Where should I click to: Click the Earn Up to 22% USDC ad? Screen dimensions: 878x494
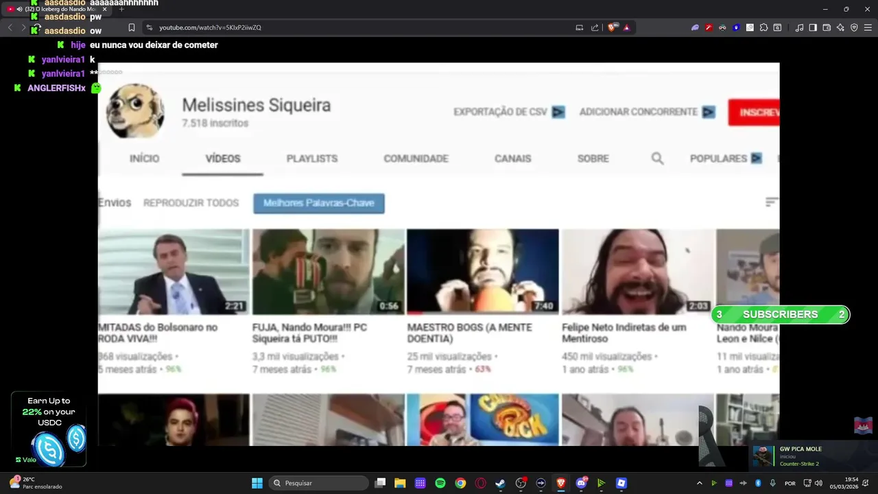(x=49, y=430)
